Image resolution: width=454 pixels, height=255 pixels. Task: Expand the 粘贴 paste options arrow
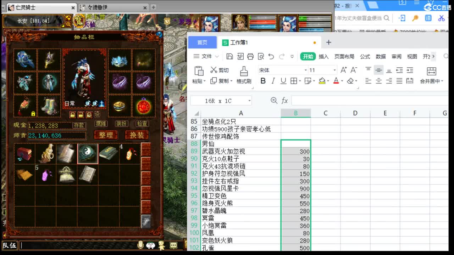[x=204, y=81]
